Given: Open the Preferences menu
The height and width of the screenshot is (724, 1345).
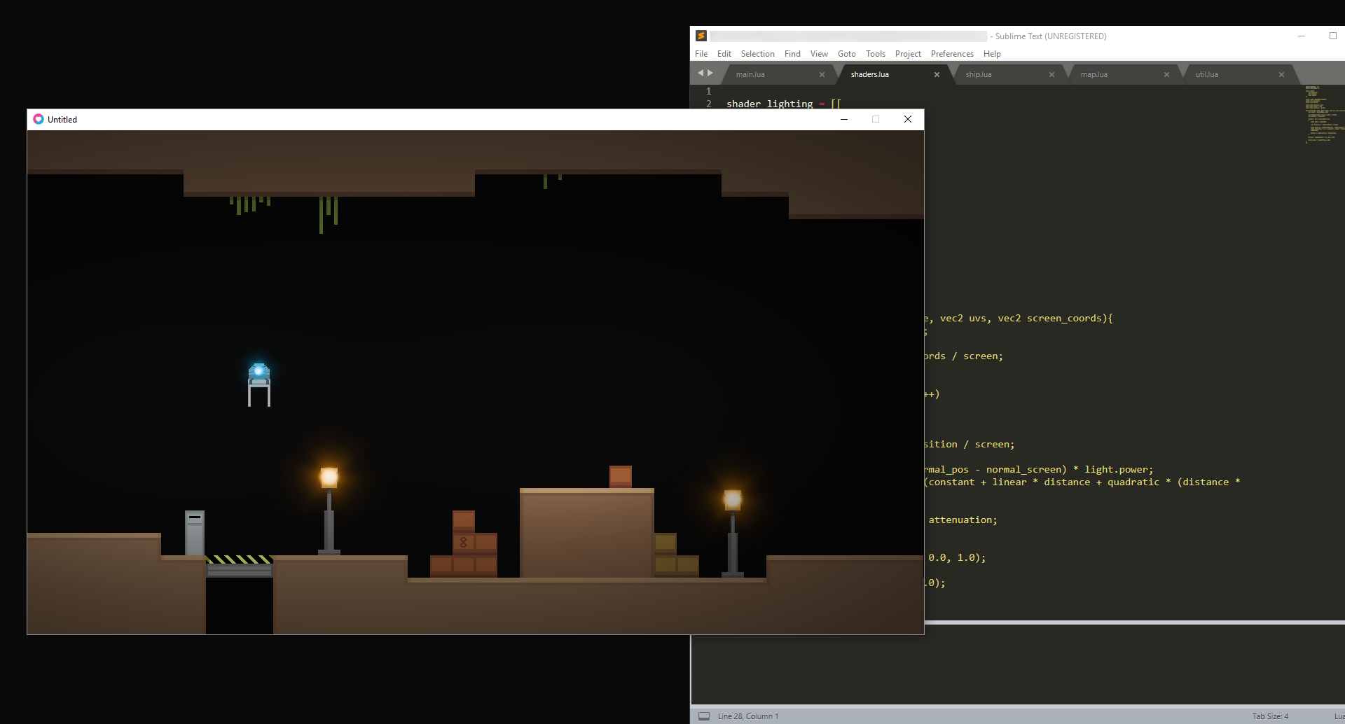Looking at the screenshot, I should tap(951, 54).
